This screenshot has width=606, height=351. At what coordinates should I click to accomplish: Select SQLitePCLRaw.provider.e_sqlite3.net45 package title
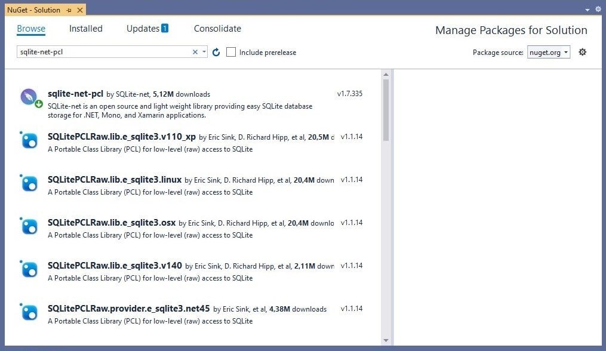[129, 308]
